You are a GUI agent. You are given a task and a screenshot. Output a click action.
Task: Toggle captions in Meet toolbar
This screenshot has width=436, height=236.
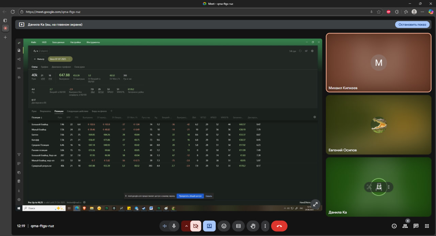(x=238, y=226)
